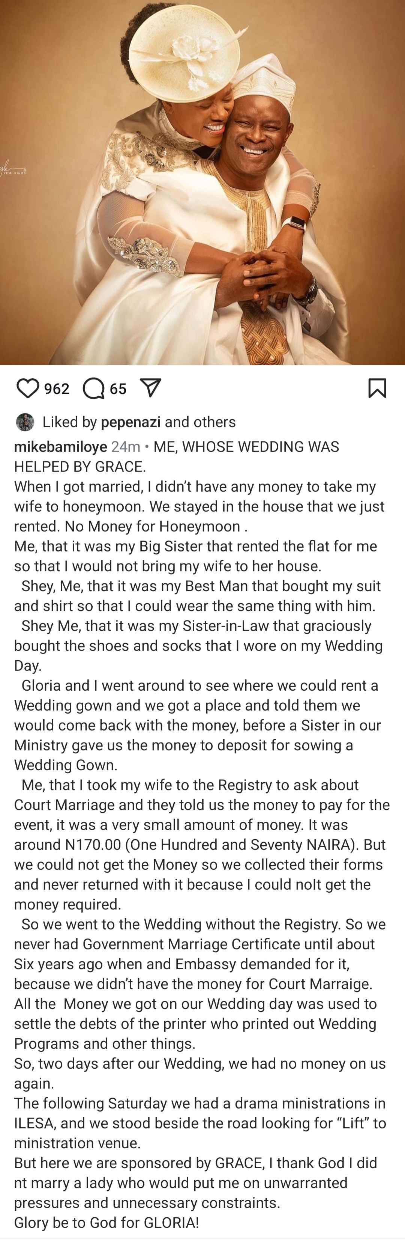The height and width of the screenshot is (1241, 405).
Task: Share the post using the paper plane icon
Action: pos(150,388)
